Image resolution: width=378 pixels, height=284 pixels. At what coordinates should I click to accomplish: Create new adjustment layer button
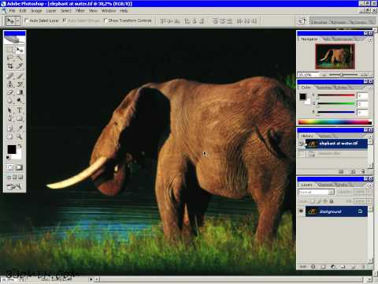pos(333,267)
